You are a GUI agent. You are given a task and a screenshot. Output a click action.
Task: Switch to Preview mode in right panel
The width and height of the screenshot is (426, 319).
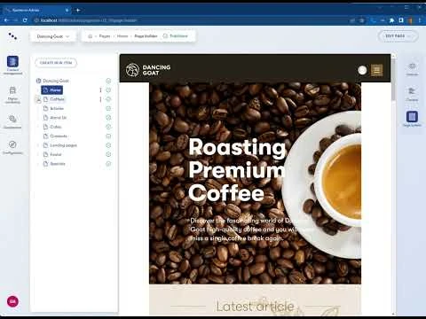[x=412, y=69]
